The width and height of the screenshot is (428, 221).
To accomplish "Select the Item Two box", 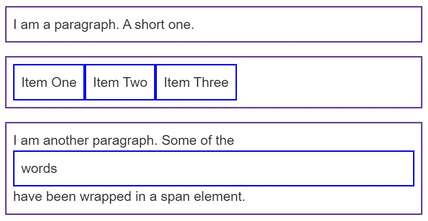I will click(120, 82).
